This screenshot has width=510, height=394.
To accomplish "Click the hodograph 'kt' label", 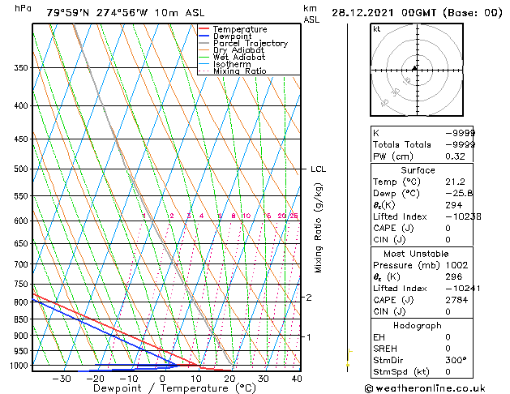I will [x=377, y=29].
